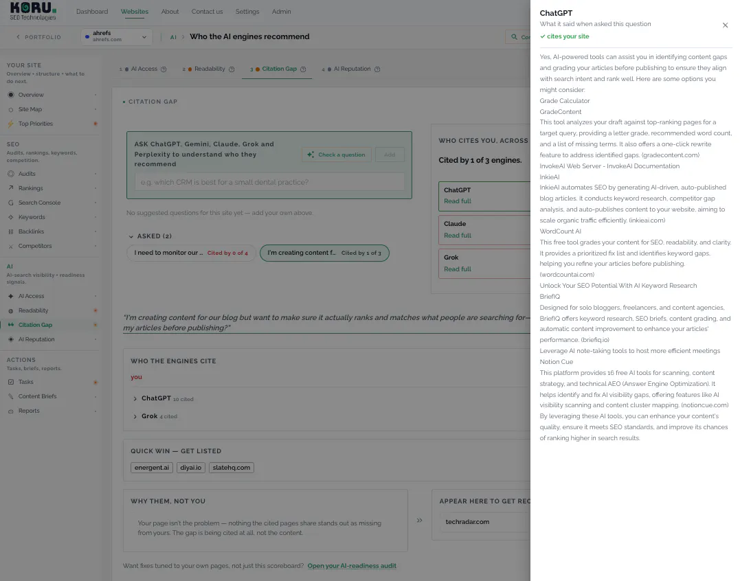Click the Tasks checkbox icon in sidebar
This screenshot has height=581, width=740.
point(11,382)
